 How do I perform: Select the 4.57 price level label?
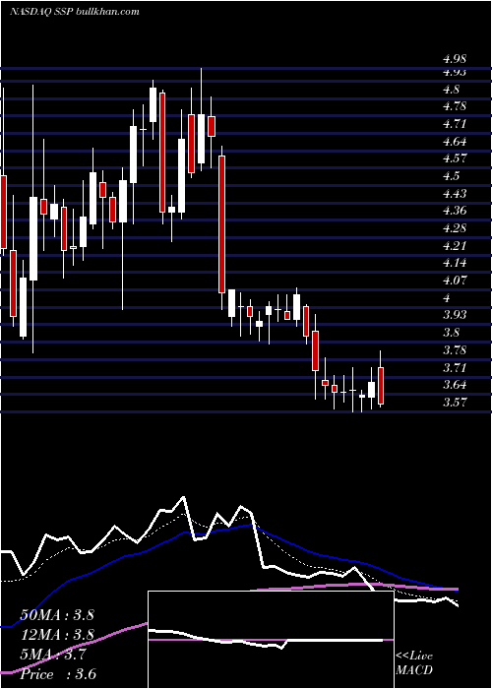[454, 158]
